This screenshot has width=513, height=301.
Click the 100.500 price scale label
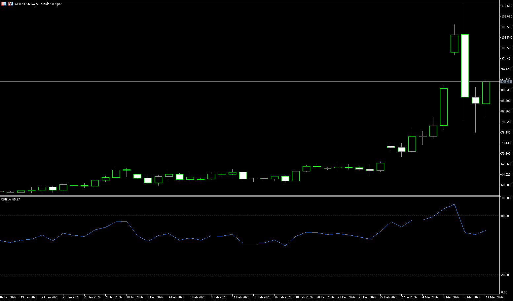pos(506,48)
